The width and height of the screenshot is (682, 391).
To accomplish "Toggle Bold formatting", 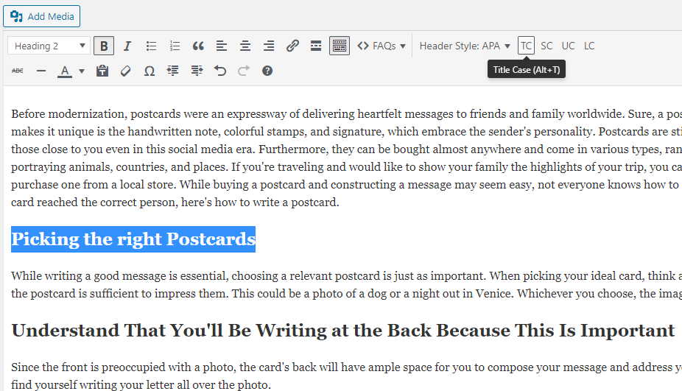I will 104,46.
